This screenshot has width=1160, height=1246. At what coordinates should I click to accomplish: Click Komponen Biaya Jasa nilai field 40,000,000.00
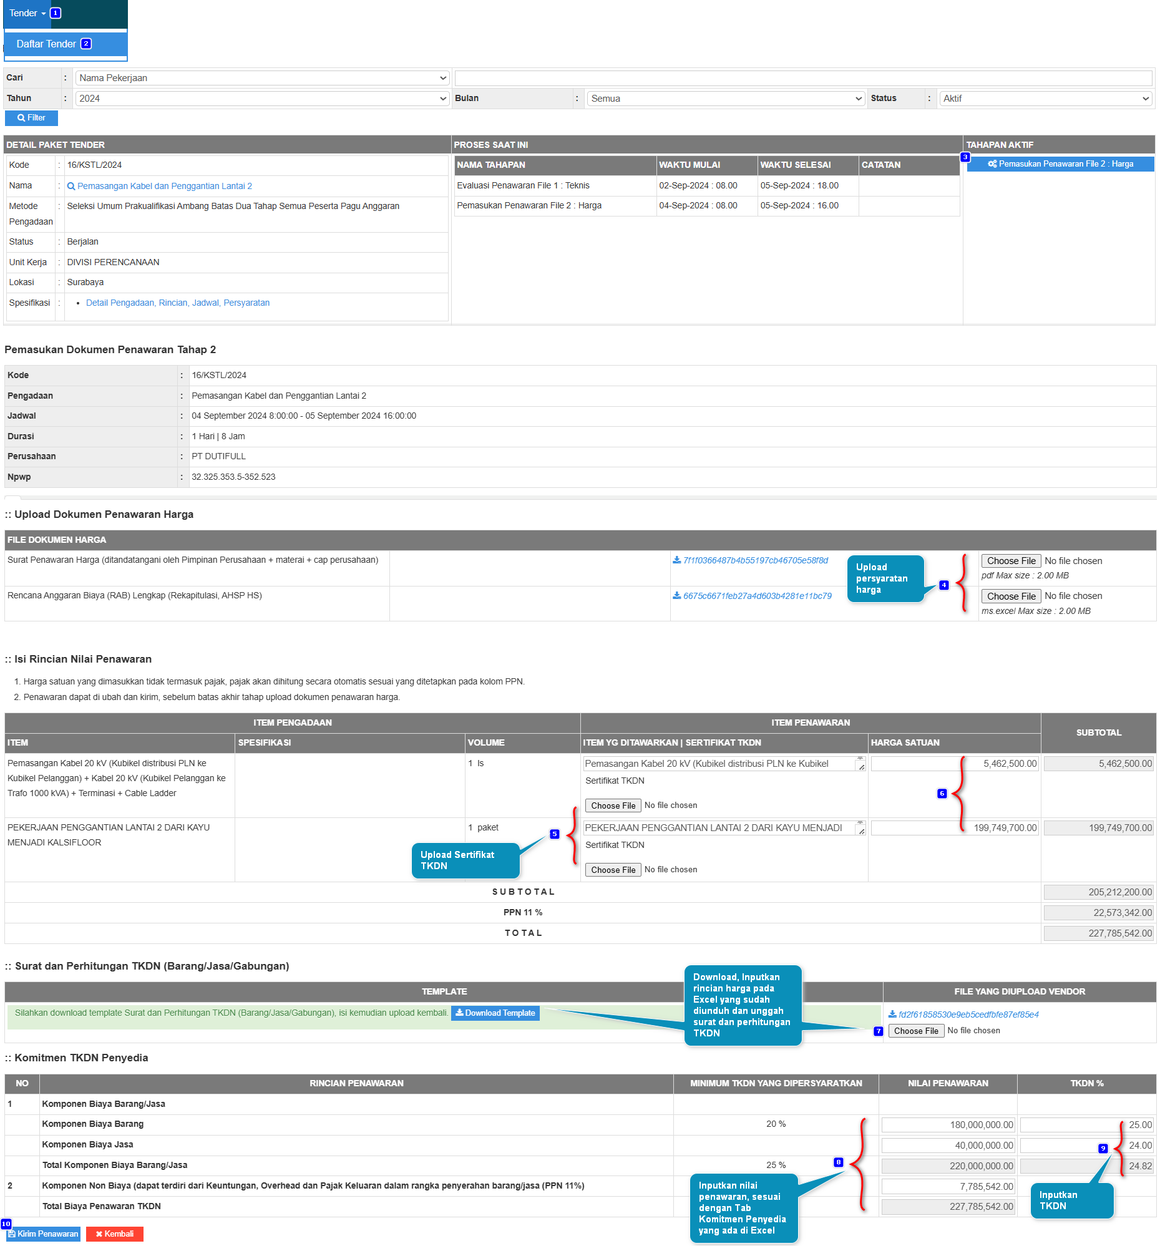tap(948, 1146)
